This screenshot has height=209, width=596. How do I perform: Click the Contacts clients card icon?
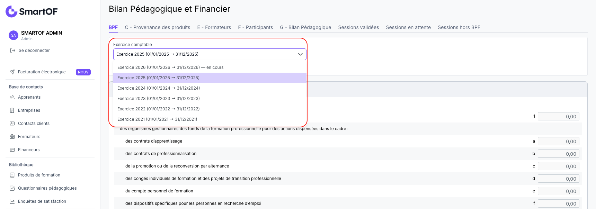coord(12,124)
